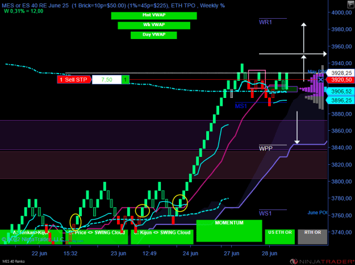Select the white horizontal arrow drawing
Image resolution: width=355 pixels, height=265 pixels.
tap(293, 54)
